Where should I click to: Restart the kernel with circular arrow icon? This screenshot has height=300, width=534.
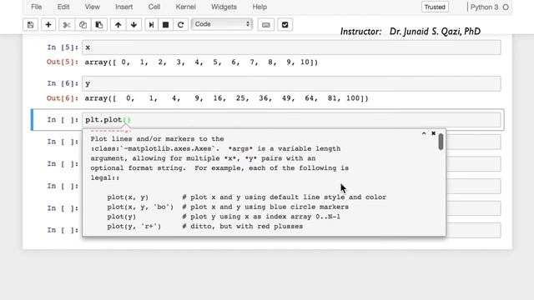point(180,24)
